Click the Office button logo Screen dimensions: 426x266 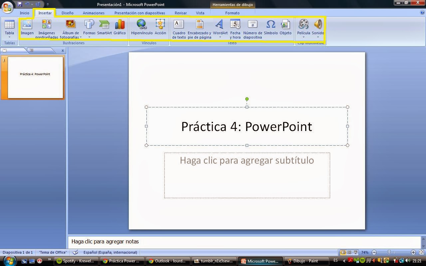click(x=7, y=7)
